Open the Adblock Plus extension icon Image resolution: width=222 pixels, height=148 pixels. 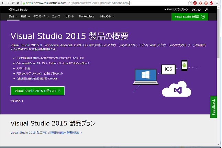click(x=195, y=3)
